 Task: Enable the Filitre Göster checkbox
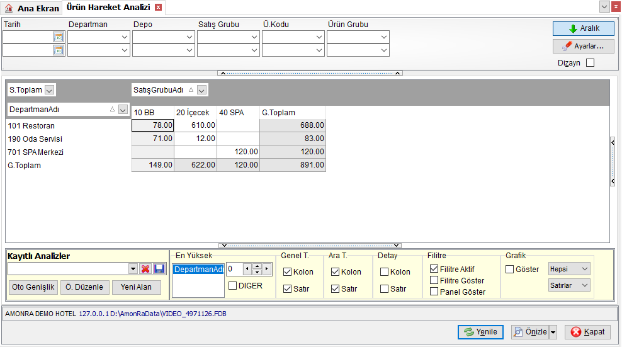tap(434, 280)
